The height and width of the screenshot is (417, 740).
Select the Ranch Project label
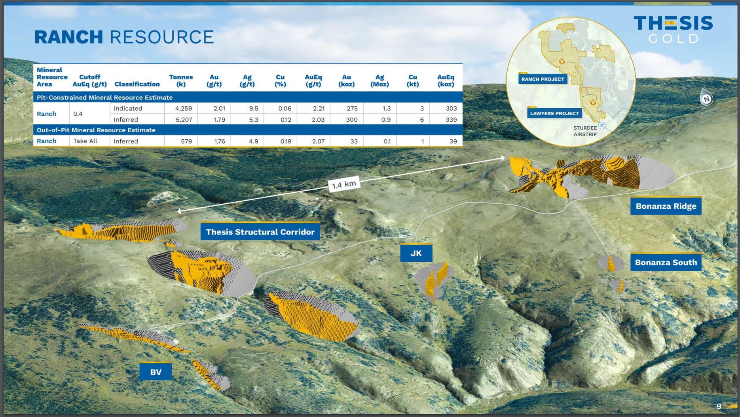point(543,79)
